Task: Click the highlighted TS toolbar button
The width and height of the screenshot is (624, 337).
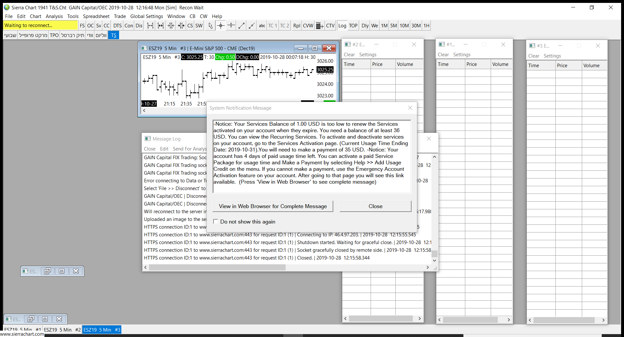Action: (x=114, y=35)
